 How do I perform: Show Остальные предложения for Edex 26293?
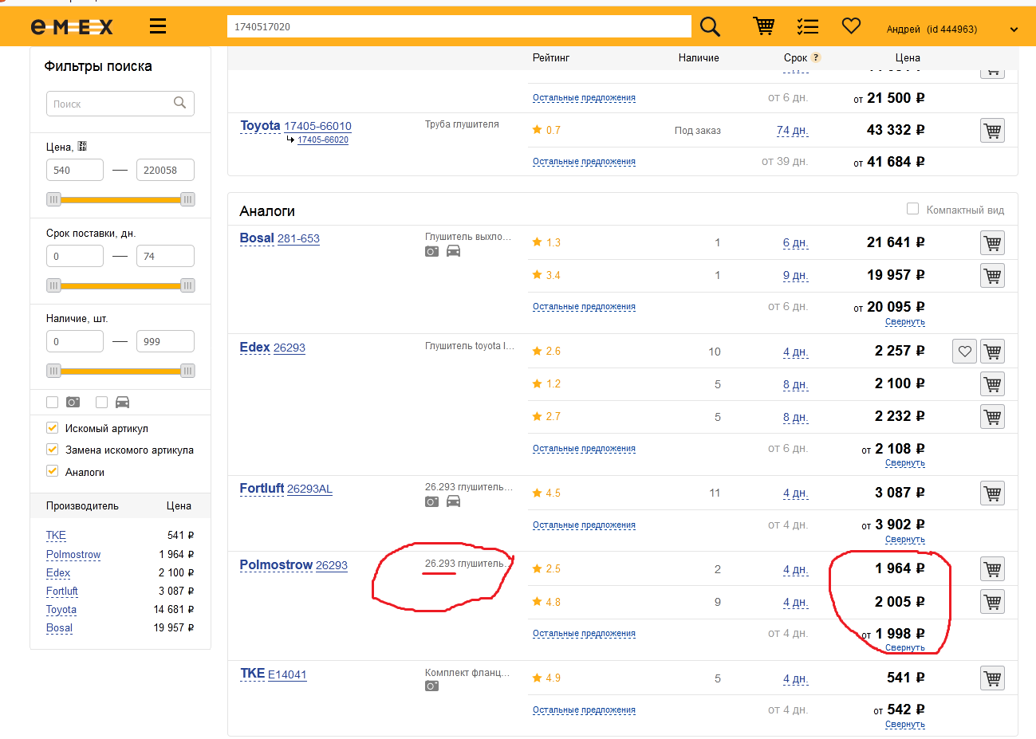tap(584, 449)
